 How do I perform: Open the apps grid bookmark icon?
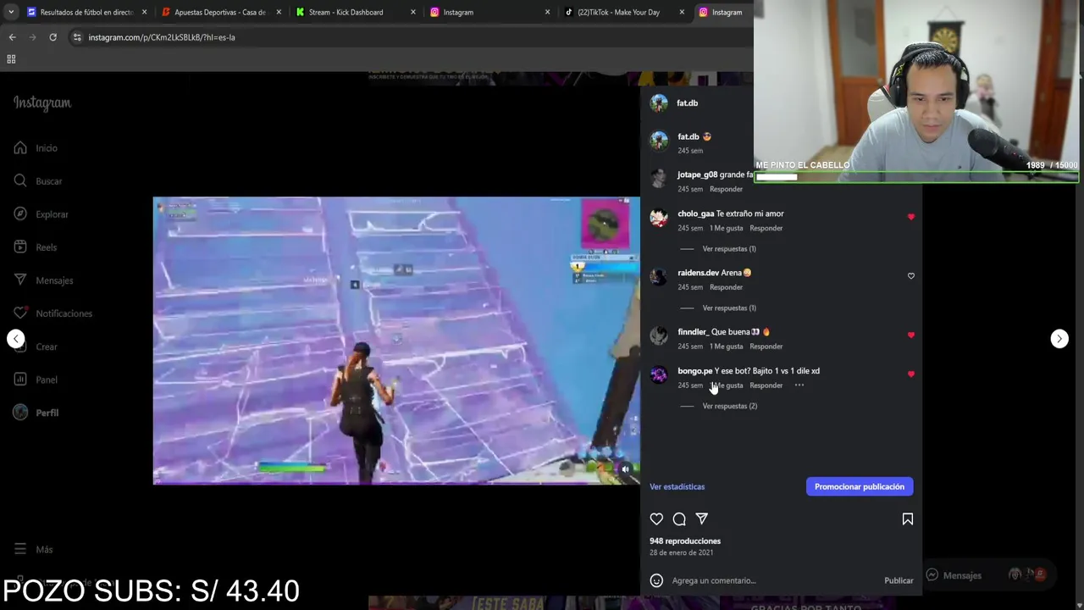[x=11, y=59]
